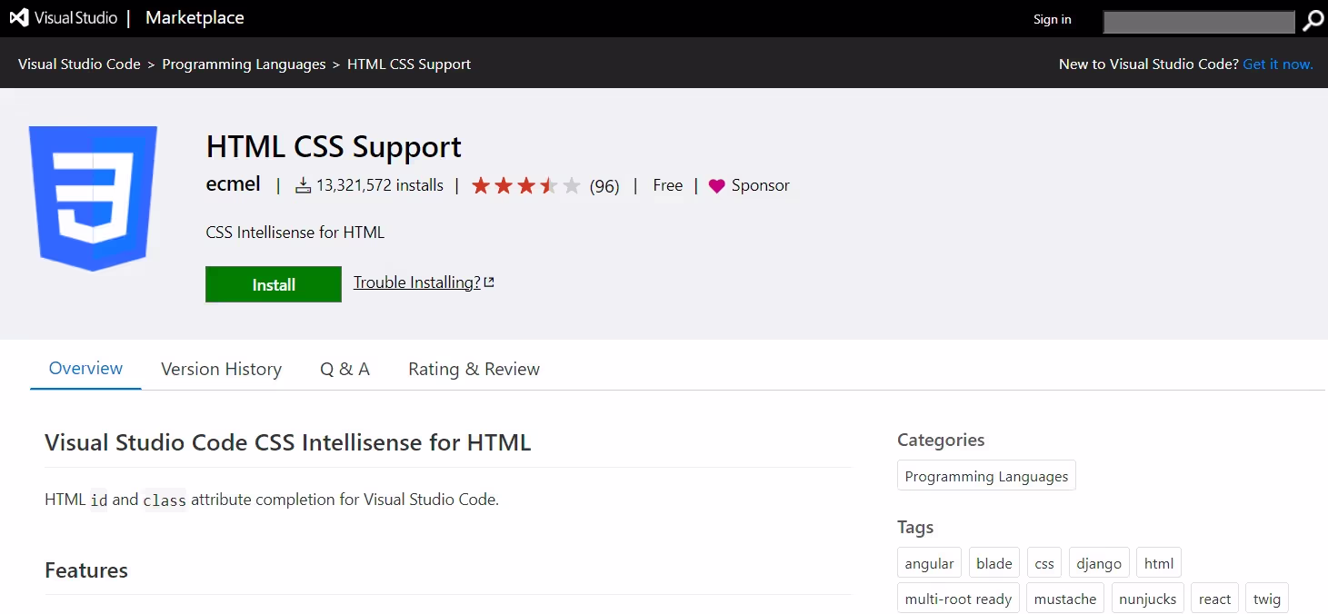Click the Features heading

pos(86,570)
